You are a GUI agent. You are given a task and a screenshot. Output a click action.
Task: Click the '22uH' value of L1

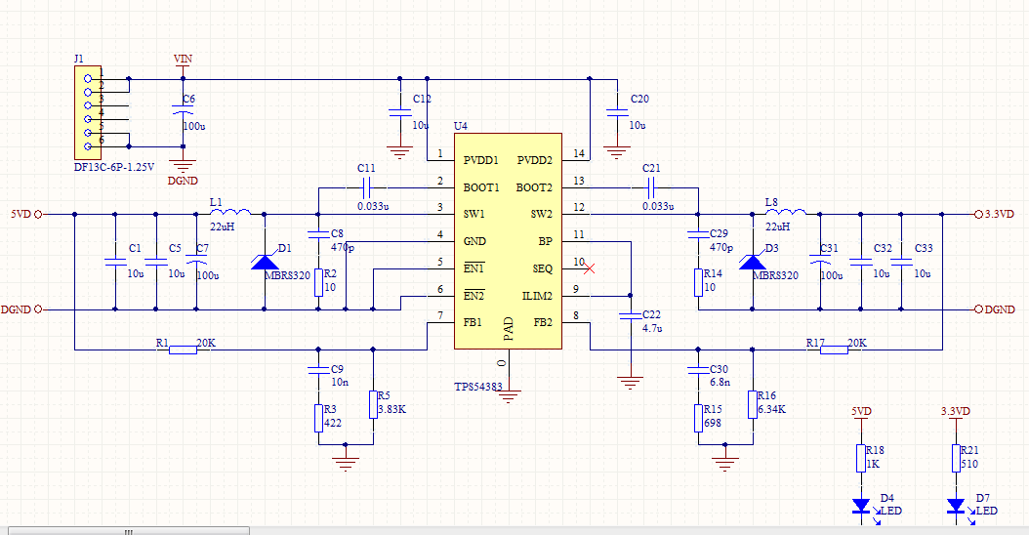pyautogui.click(x=223, y=227)
